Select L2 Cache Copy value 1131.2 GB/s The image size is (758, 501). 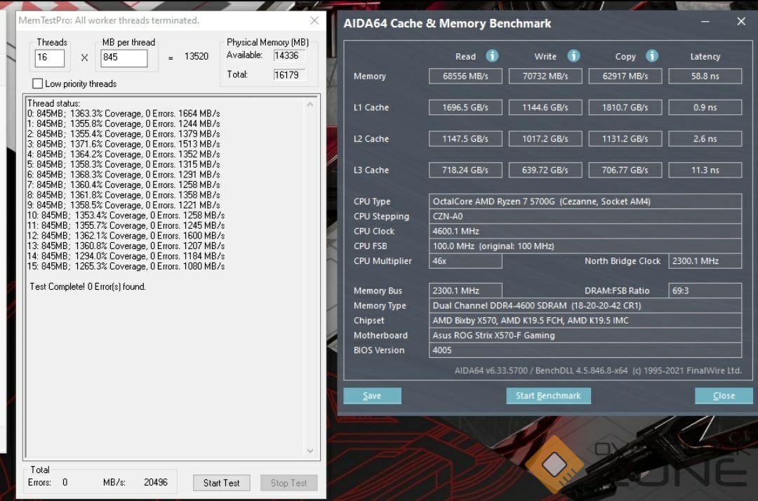click(625, 139)
